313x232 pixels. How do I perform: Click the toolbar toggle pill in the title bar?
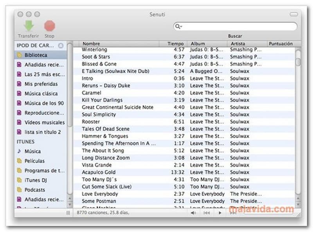[x=293, y=14]
